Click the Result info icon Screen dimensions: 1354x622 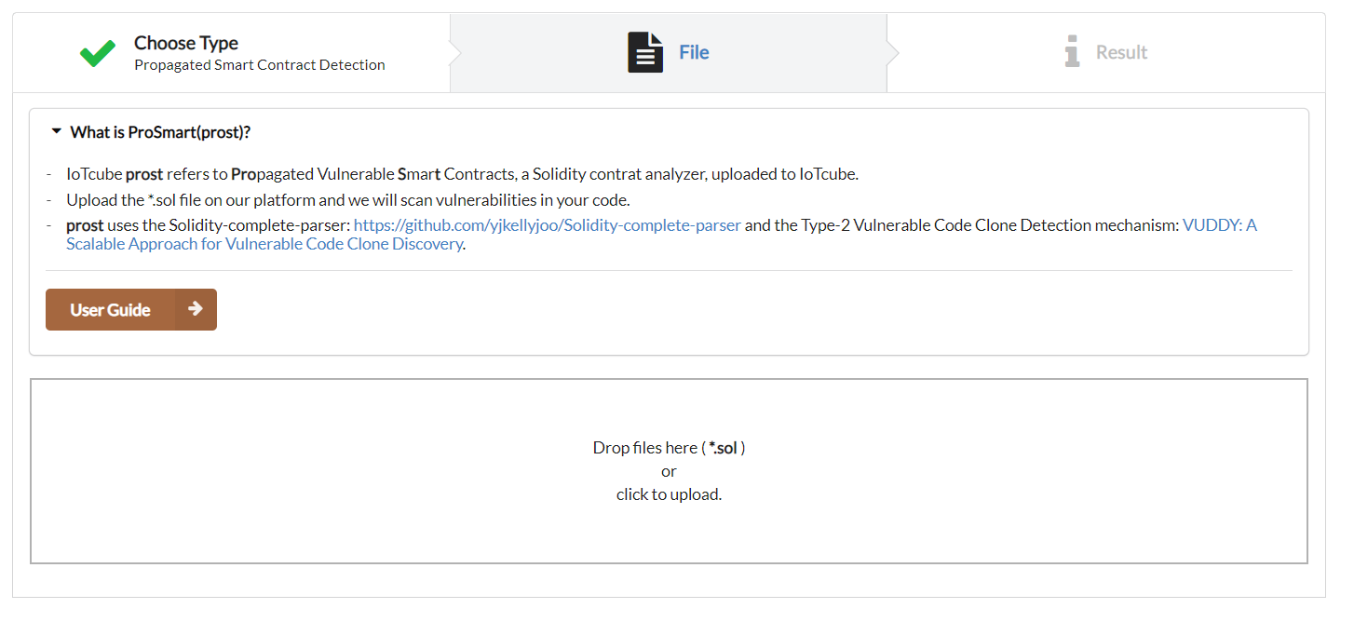(1072, 52)
